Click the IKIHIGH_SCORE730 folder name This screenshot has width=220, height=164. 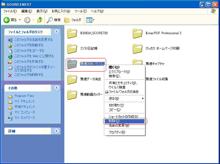[94, 33]
